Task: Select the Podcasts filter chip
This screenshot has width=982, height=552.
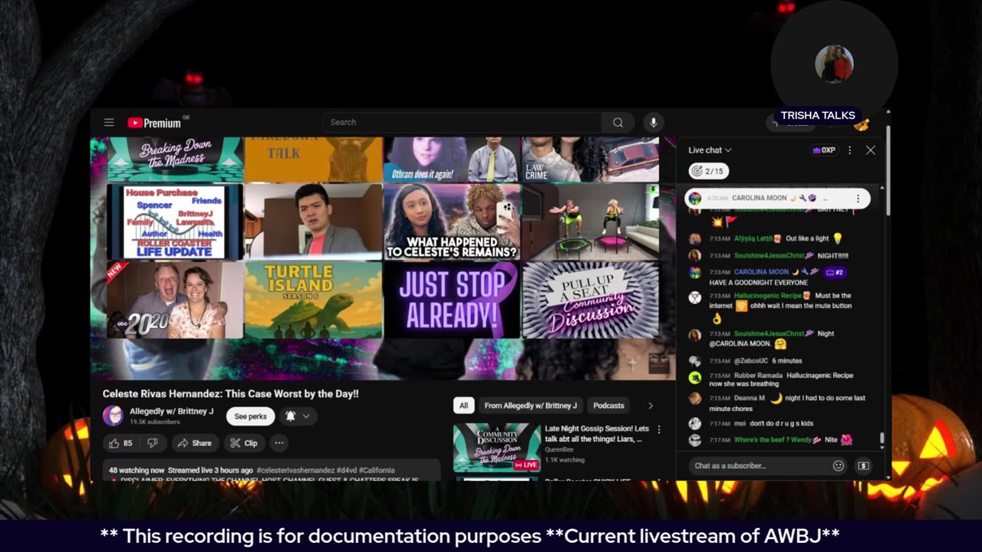Action: (x=608, y=406)
